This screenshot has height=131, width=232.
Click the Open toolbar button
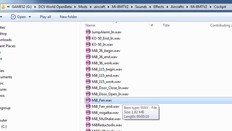click(21, 17)
